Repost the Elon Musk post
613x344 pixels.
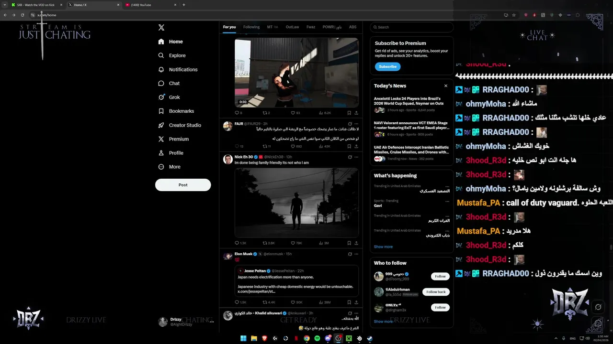[265, 302]
